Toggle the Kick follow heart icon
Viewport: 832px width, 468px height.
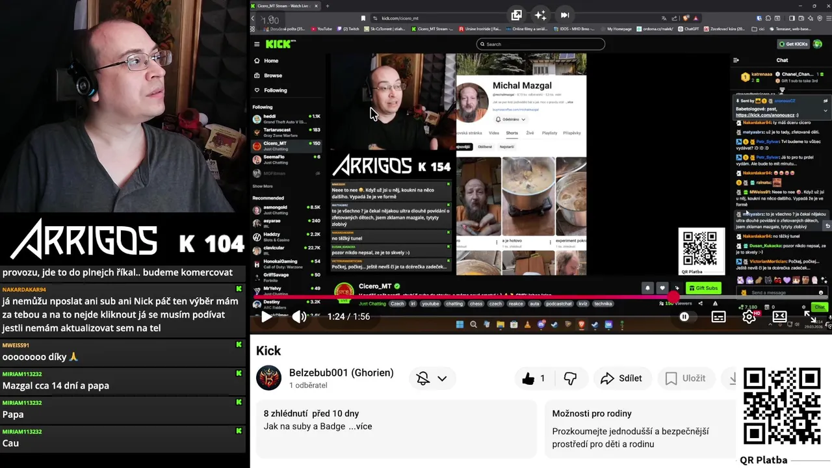662,288
